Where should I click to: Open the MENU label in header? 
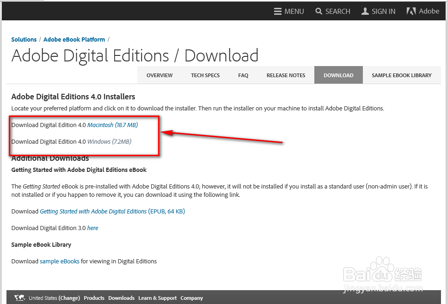pyautogui.click(x=294, y=12)
